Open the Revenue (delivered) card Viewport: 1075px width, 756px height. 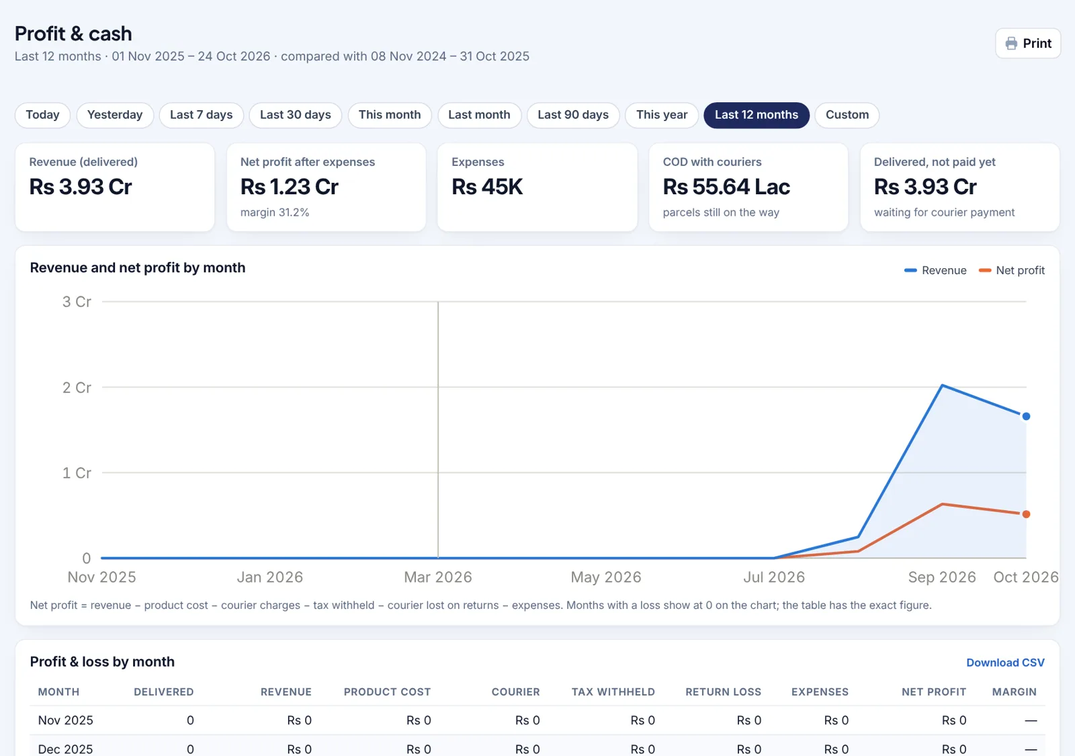(x=115, y=187)
